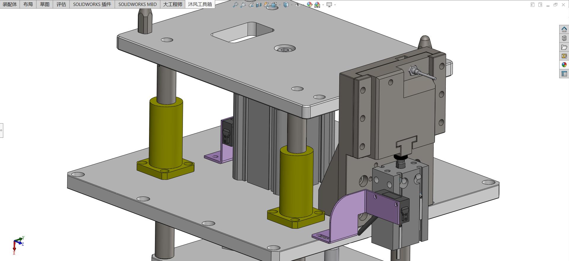The height and width of the screenshot is (261, 569).
Task: Click the View Settings monitor icon
Action: pyautogui.click(x=329, y=5)
